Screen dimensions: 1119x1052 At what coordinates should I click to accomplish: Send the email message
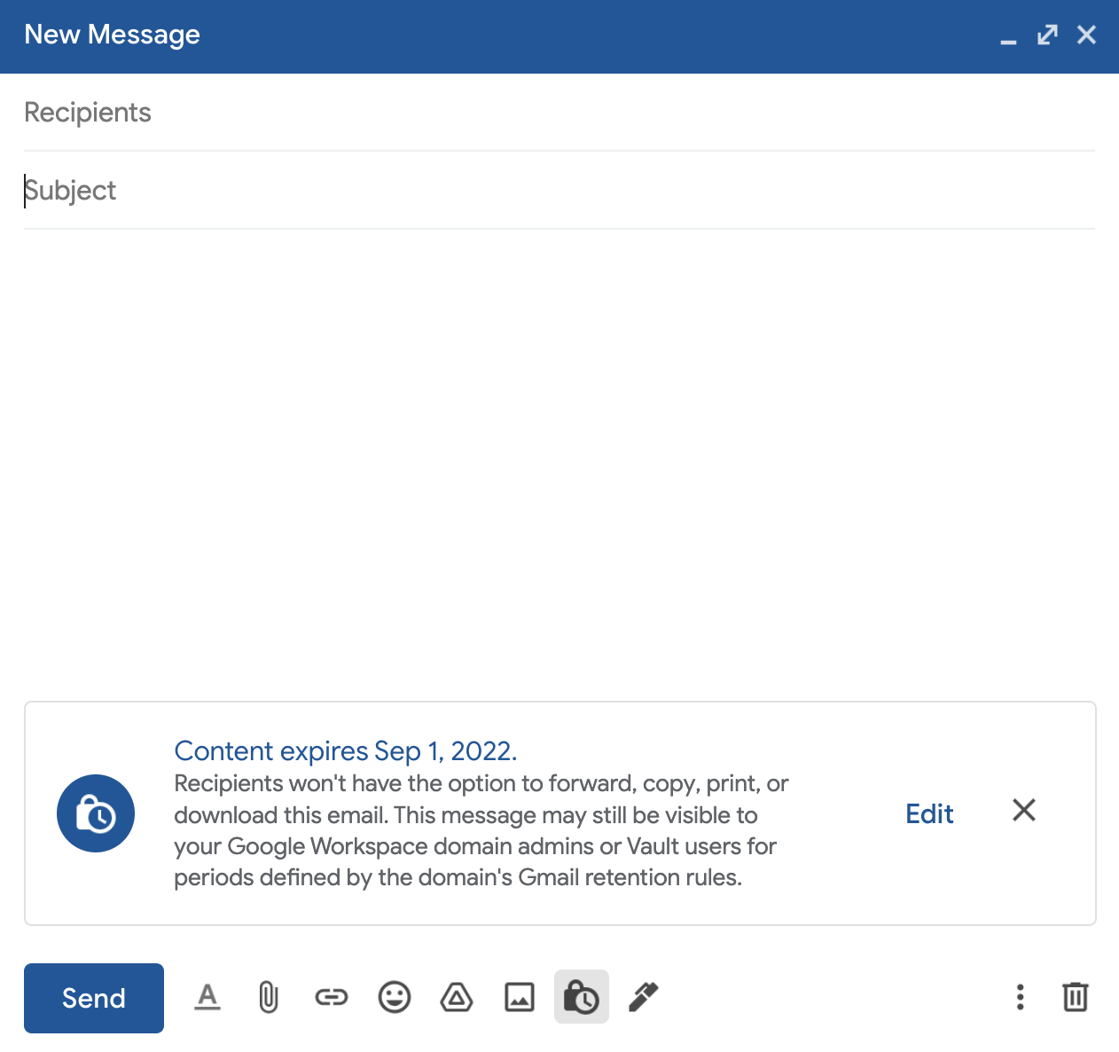[x=93, y=997]
